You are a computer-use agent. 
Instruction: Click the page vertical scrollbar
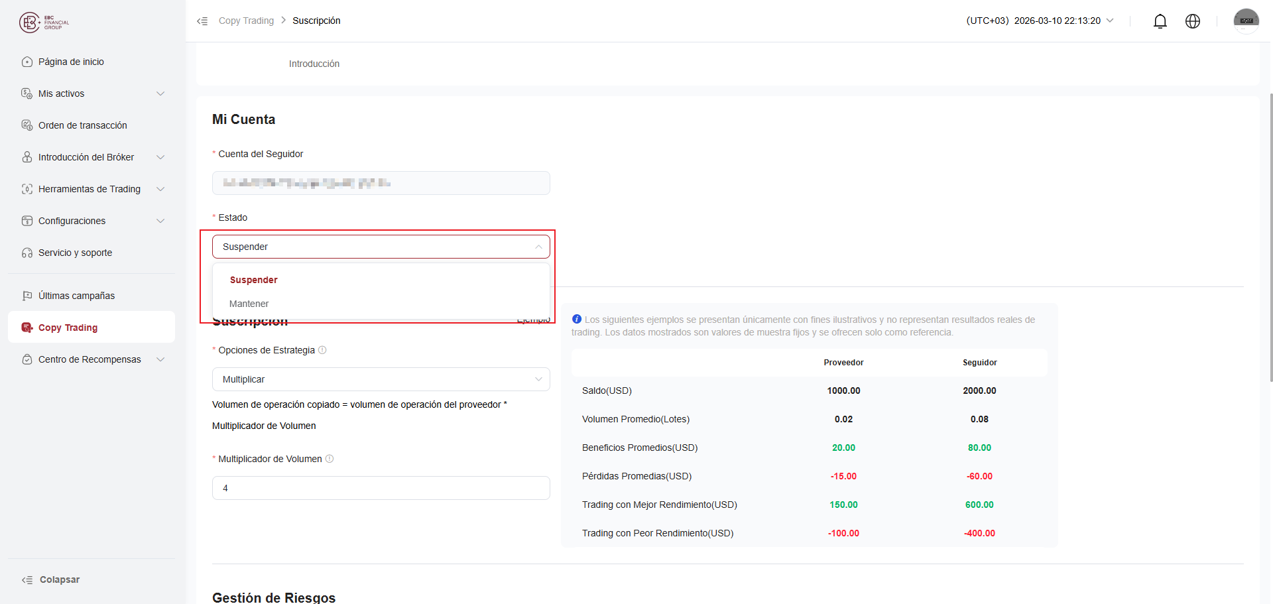pos(1270,237)
